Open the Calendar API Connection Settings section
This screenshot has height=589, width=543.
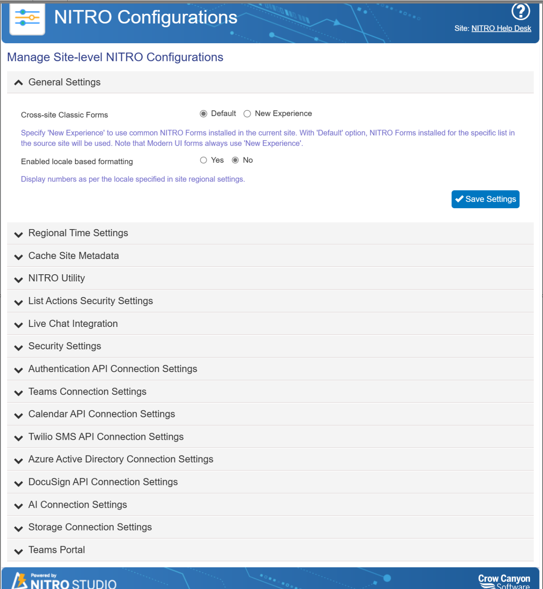pyautogui.click(x=270, y=414)
